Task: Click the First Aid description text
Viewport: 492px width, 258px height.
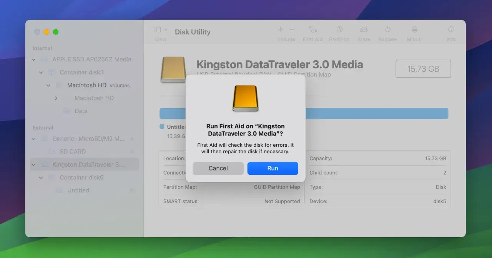Action: click(x=245, y=148)
